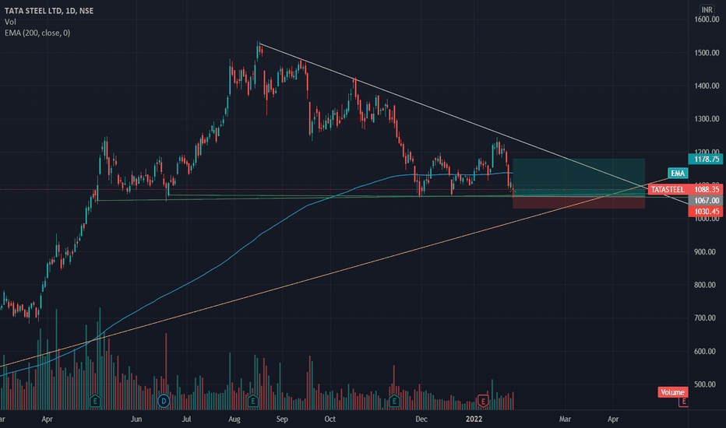
Task: Click the red earnings E marker near 2022
Action: [483, 401]
